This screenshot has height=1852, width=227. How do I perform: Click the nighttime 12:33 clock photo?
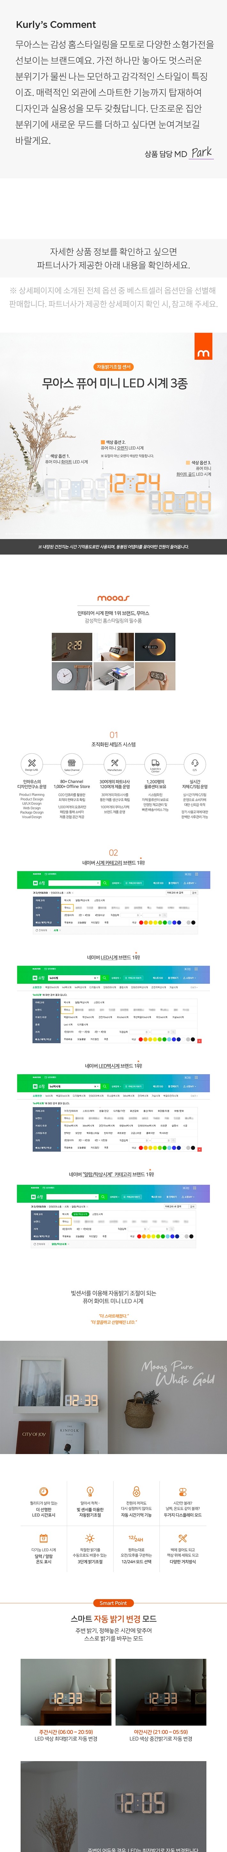(161, 1692)
